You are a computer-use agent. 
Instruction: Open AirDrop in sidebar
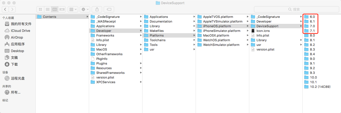click(17, 37)
